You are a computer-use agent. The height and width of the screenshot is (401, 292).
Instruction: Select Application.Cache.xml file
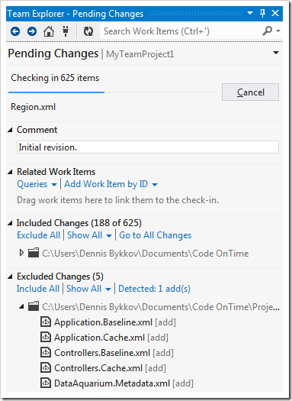coord(111,338)
